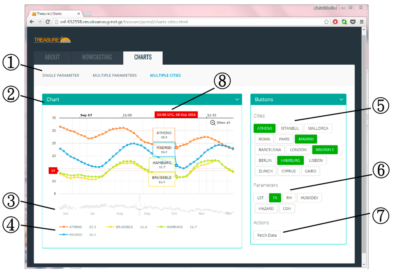Deselect the MADRID city toggle

tap(306, 139)
